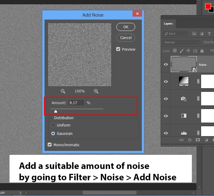
Task: Toggle the Preview checkbox
Action: [x=118, y=49]
